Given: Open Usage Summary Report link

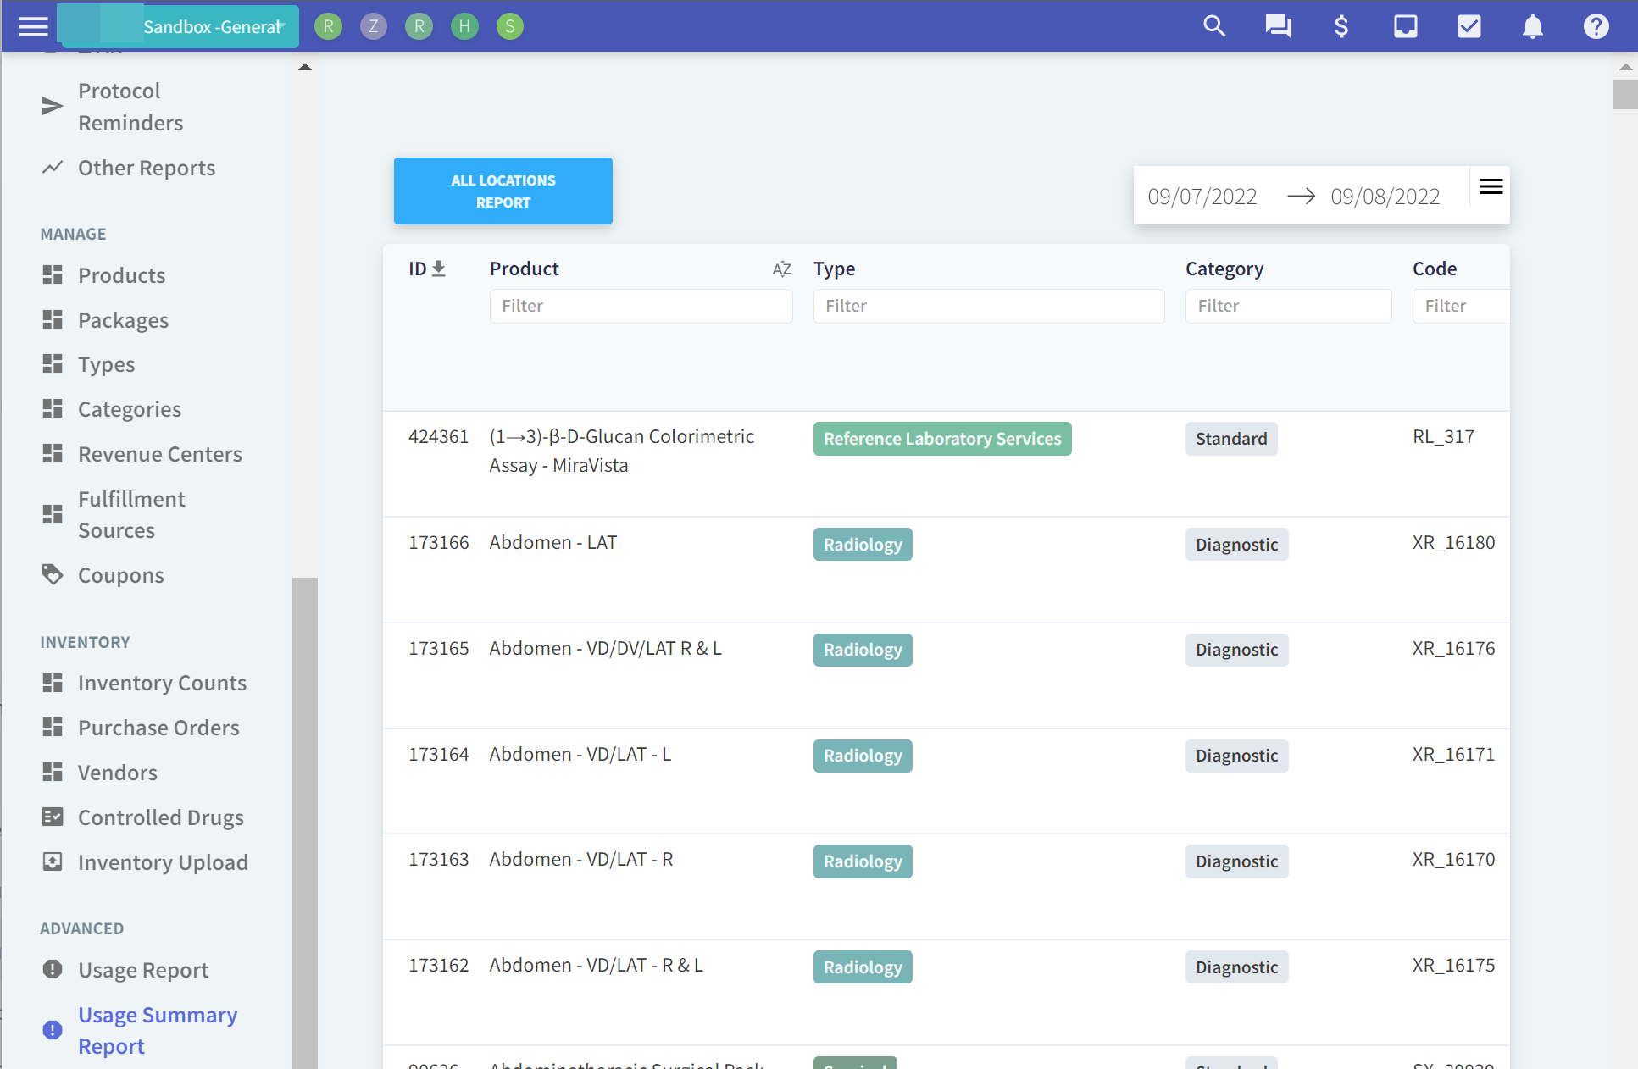Looking at the screenshot, I should [158, 1030].
